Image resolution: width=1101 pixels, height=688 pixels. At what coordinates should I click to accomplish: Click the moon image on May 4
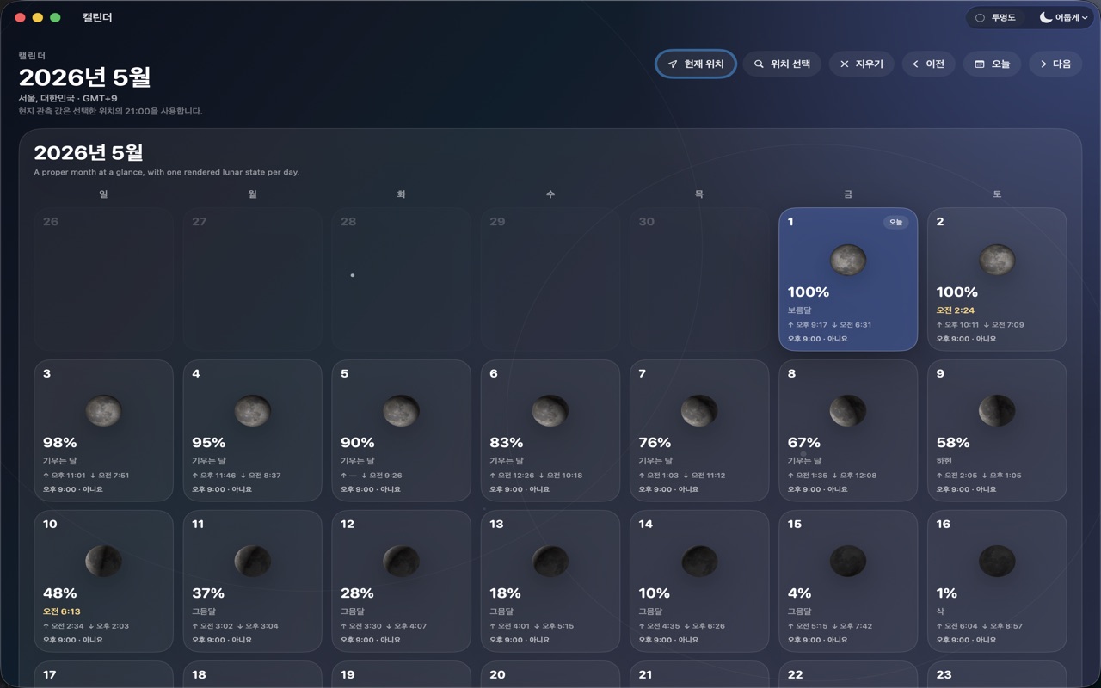(252, 411)
